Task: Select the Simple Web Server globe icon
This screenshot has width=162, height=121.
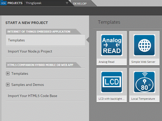Action: point(144,45)
